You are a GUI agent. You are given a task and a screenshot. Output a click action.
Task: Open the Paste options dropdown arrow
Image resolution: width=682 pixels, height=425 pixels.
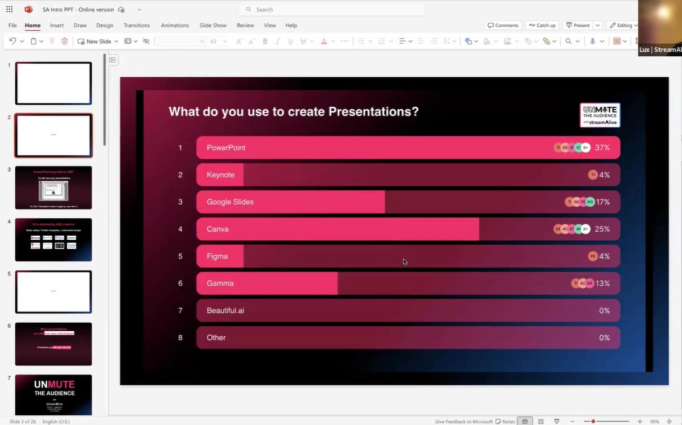[42, 41]
